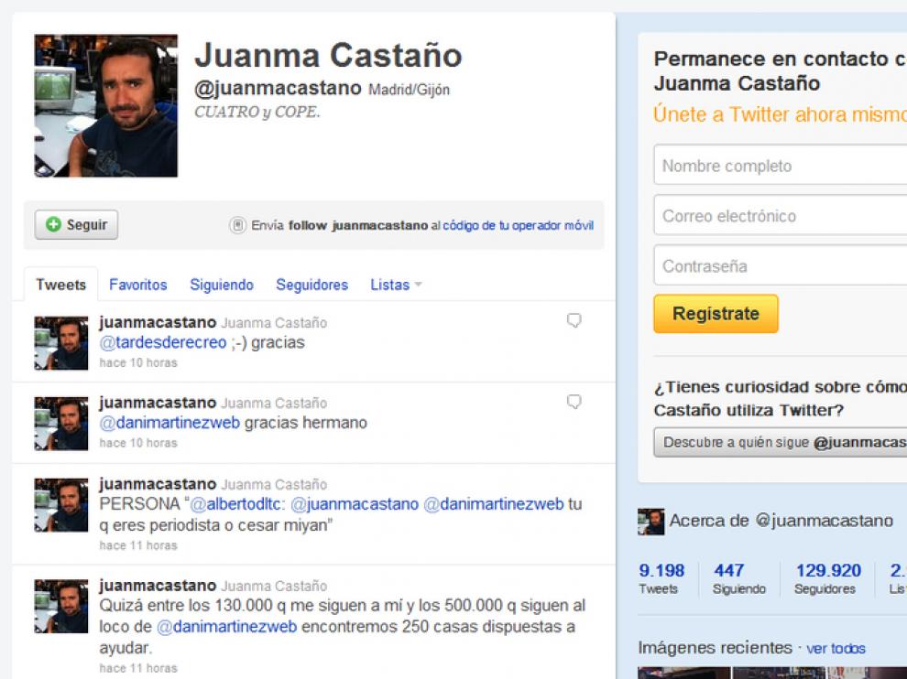This screenshot has width=907, height=679.
Task: Click avatar next to 'gracias hermano' tweet
Action: pyautogui.click(x=61, y=424)
